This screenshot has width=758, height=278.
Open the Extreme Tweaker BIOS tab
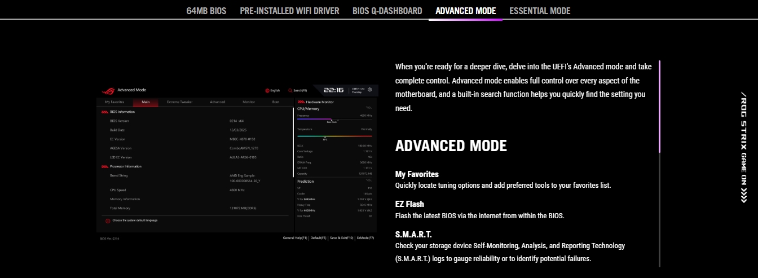tap(179, 102)
